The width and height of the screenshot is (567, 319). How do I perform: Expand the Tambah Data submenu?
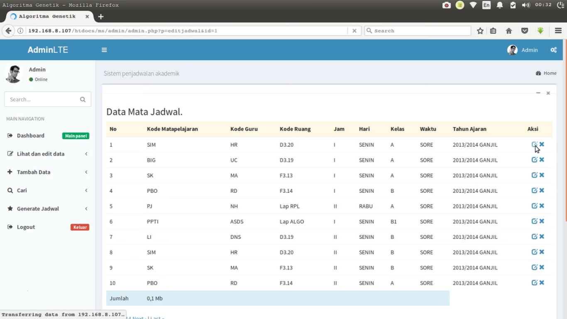[34, 172]
